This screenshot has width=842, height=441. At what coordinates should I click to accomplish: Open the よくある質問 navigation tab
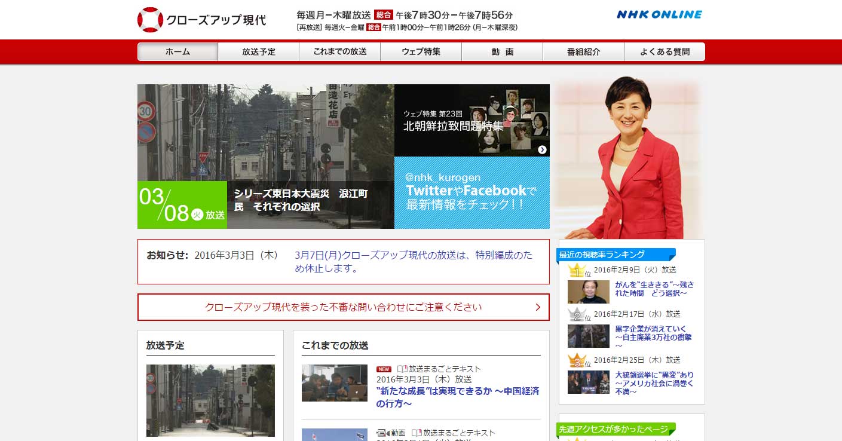click(665, 52)
